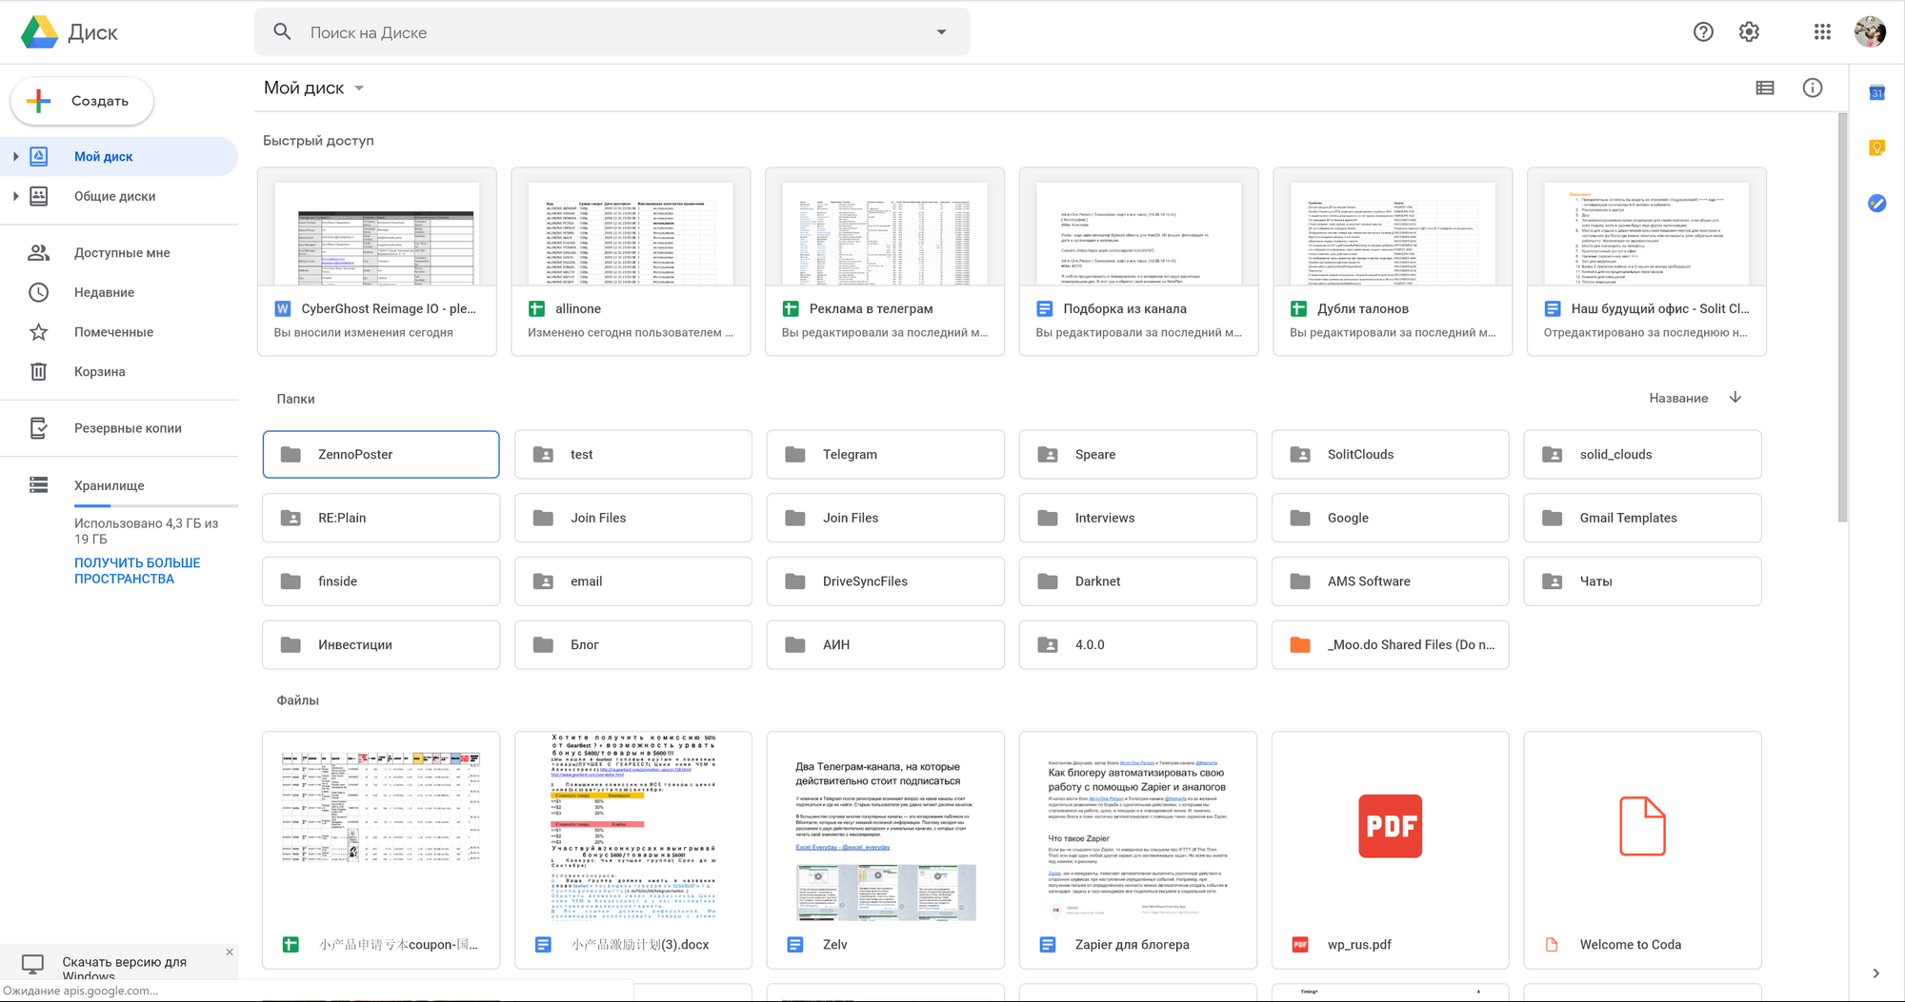
Task: Open link Получить больше пространства
Action: (136, 570)
